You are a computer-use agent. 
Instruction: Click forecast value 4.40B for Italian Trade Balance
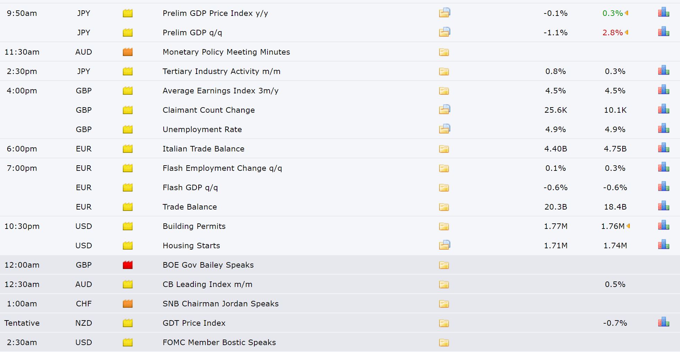point(556,149)
